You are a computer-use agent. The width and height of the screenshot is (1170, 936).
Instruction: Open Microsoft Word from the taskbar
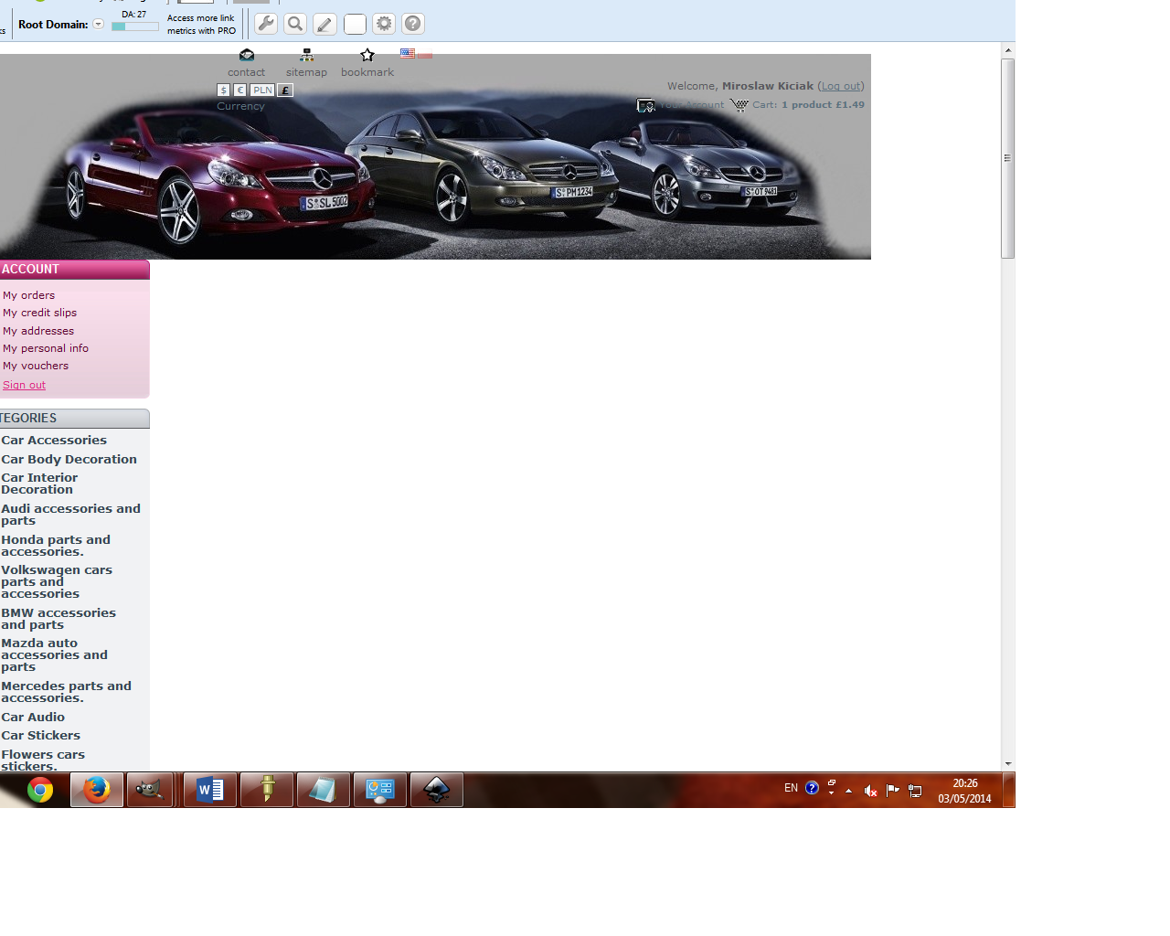[x=210, y=790]
